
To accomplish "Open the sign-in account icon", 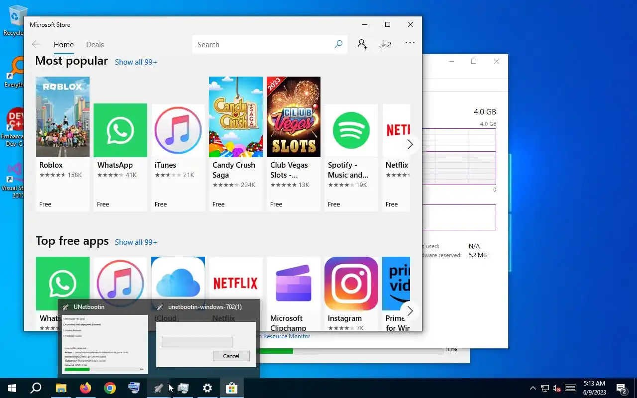I will tap(362, 44).
